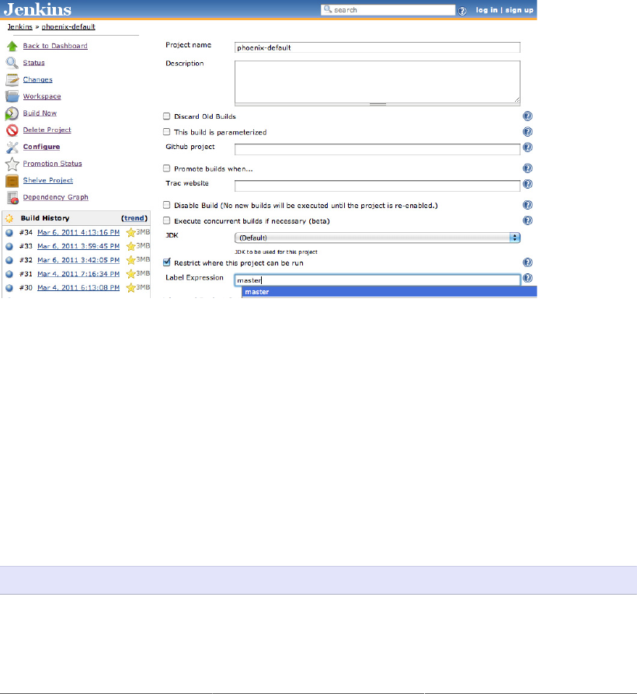
Task: Open help for Promote builds when
Action: pos(527,168)
